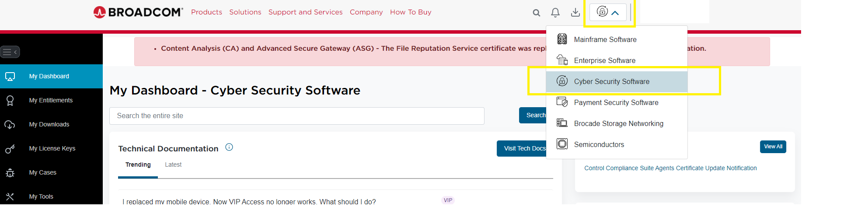Collapse the left sidebar menu toggle

coord(10,52)
